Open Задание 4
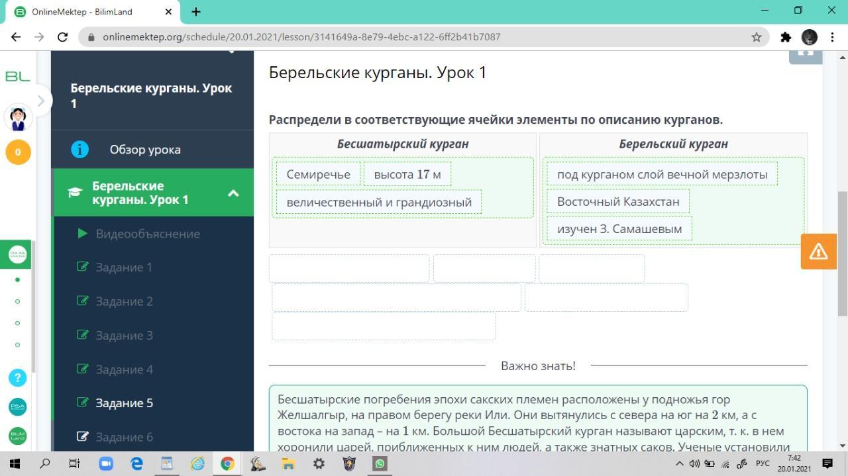 (124, 369)
